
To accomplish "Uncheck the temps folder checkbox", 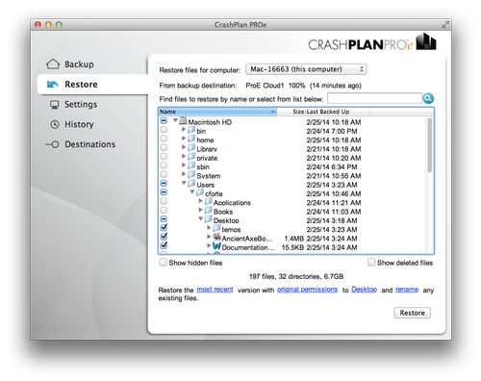I will (x=164, y=228).
